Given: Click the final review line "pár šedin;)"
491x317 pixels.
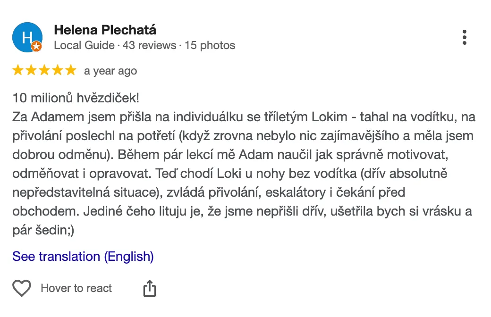Looking at the screenshot, I should click(43, 230).
